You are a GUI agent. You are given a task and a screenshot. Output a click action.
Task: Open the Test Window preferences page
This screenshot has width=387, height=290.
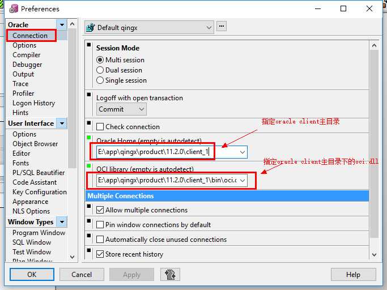point(32,252)
